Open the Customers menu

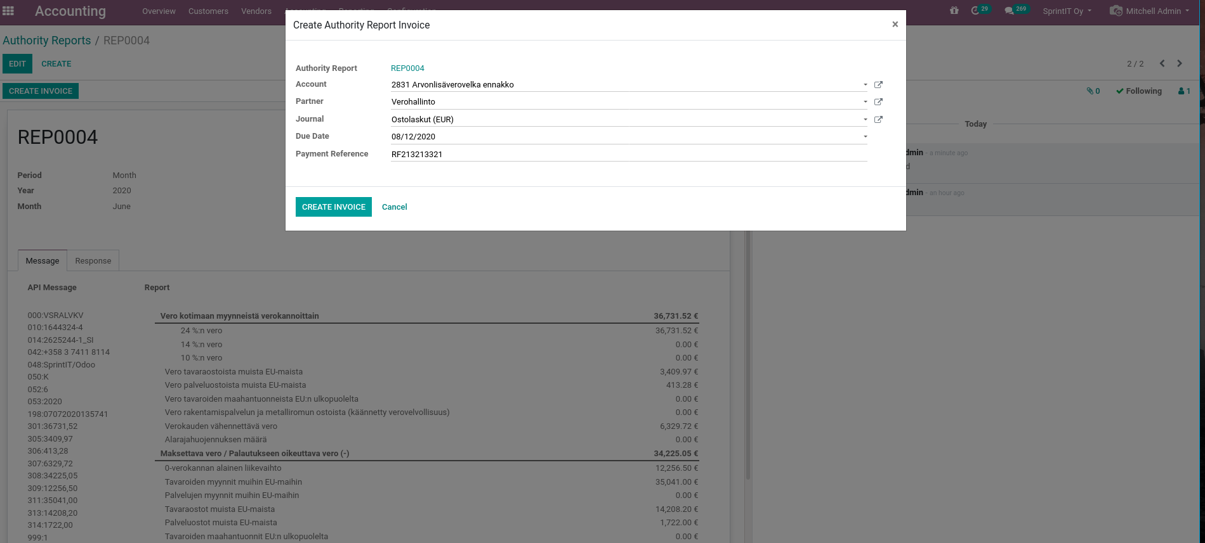[208, 11]
